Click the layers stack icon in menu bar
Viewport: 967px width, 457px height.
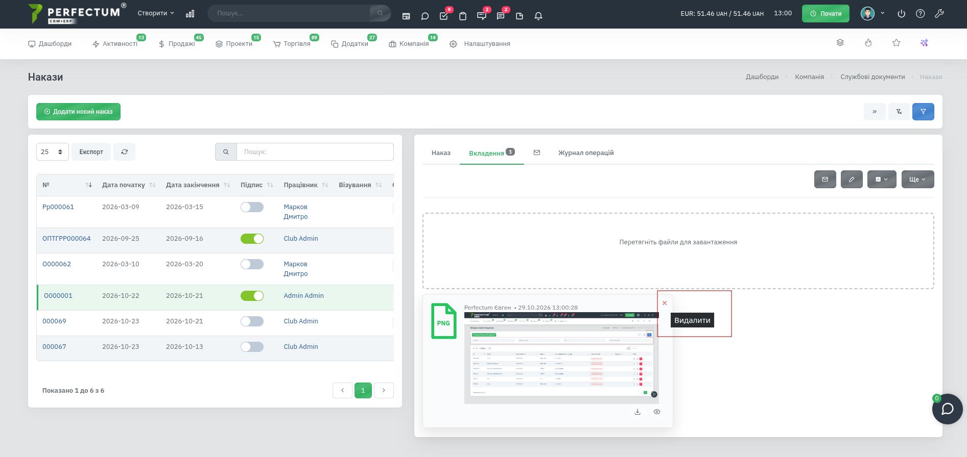(840, 43)
